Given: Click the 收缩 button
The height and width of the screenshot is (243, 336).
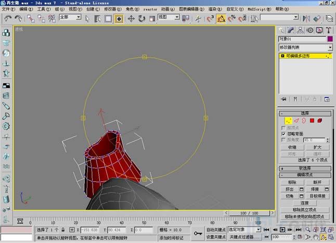Looking at the screenshot, I should tap(292, 147).
